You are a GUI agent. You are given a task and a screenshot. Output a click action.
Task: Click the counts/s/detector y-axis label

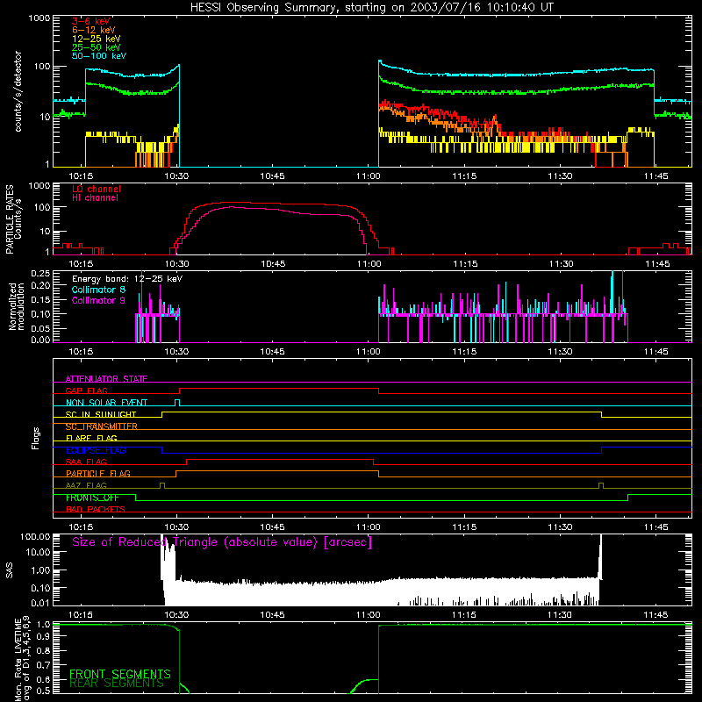pyautogui.click(x=18, y=91)
